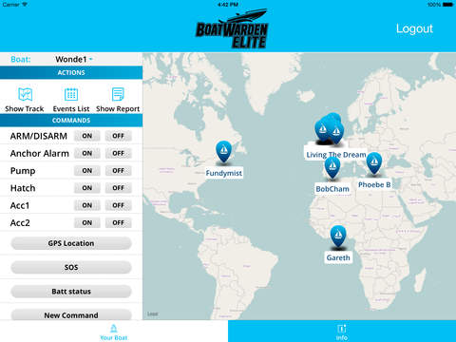Log out using the Logout link
This screenshot has height=342, width=456.
pos(414,28)
